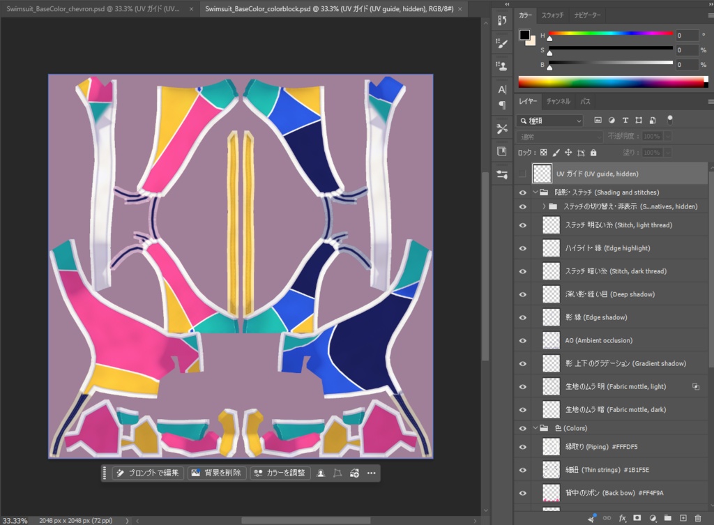Image resolution: width=714 pixels, height=525 pixels.
Task: Hide the AO (Ambient occlusion) layer
Action: click(x=523, y=341)
